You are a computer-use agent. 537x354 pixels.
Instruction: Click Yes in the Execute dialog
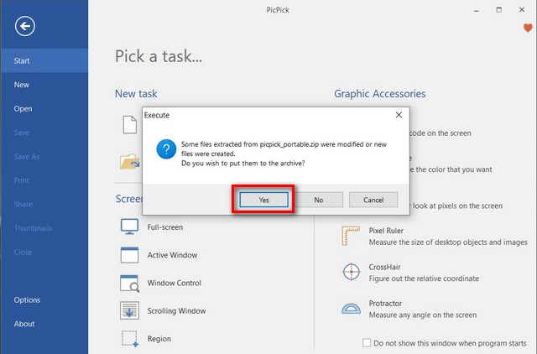263,200
